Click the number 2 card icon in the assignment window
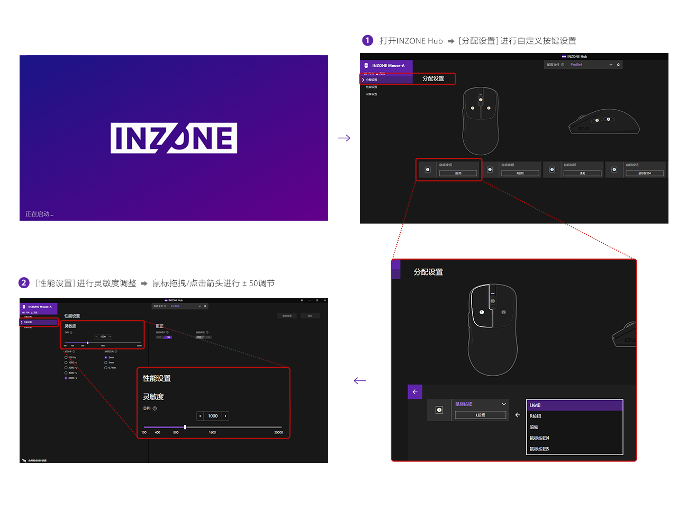This screenshot has width=687, height=506. point(490,170)
